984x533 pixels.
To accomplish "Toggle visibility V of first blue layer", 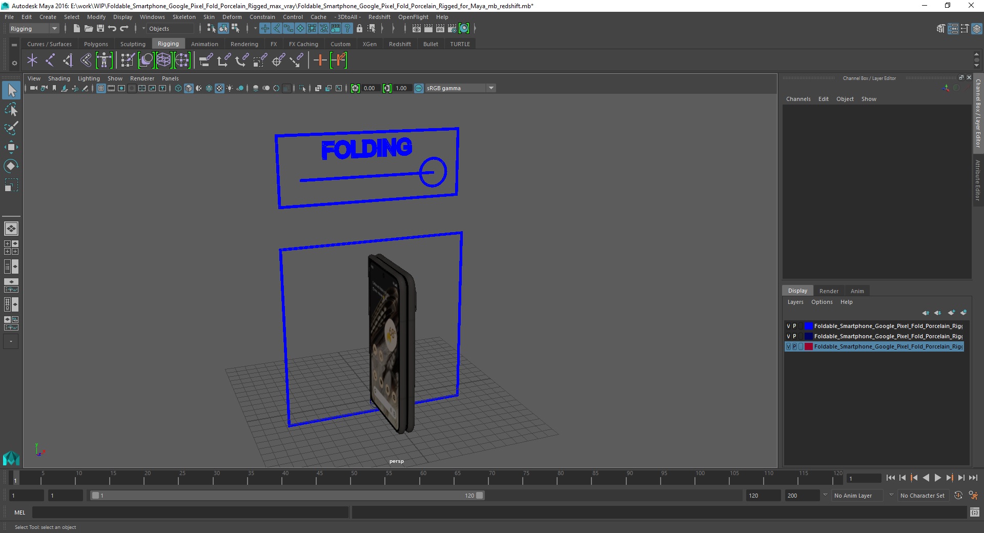I will [788, 326].
